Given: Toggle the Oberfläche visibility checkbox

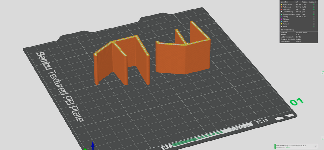Looking at the screenshot, I should tap(314, 9).
